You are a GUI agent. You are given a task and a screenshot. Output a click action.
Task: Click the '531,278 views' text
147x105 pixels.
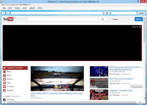coord(115,95)
